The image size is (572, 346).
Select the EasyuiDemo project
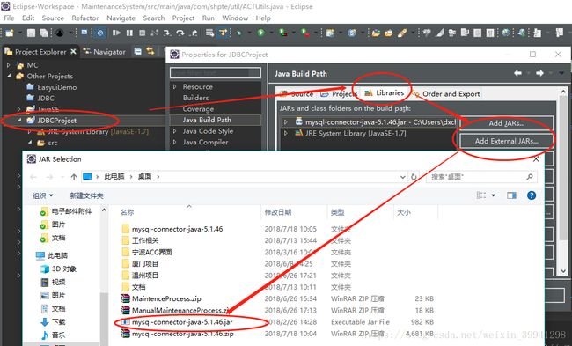(57, 87)
